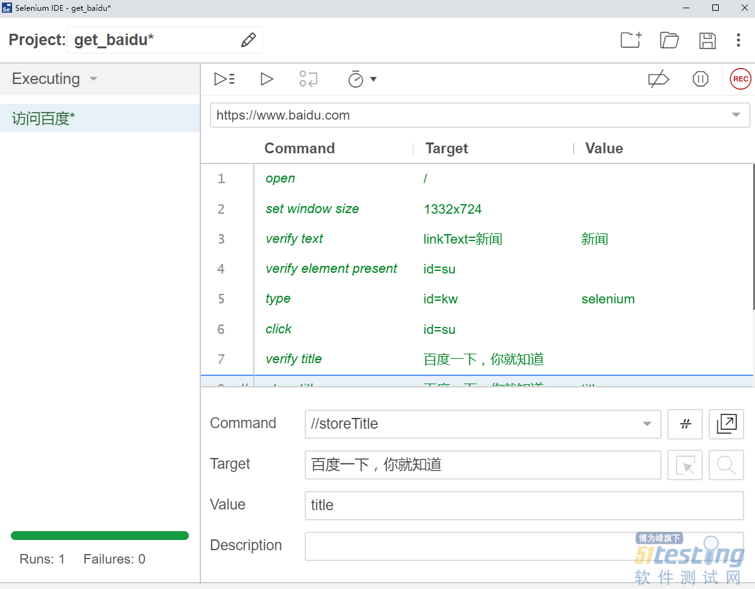Expand speed dropdown arrow next to timer
This screenshot has width=755, height=589.
373,79
